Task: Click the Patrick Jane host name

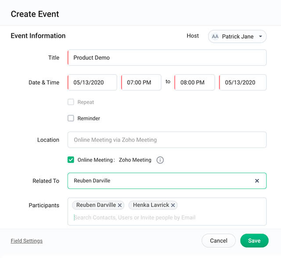Action: (238, 36)
